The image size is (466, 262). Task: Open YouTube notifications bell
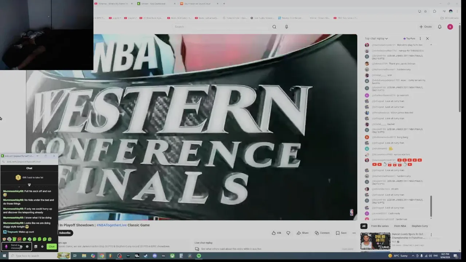439,27
